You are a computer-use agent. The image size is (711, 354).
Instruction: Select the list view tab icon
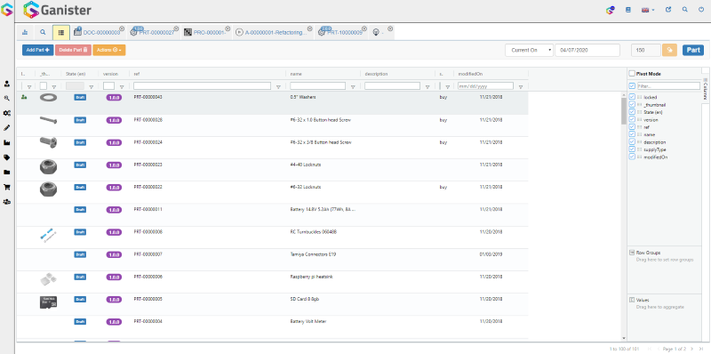[60, 32]
